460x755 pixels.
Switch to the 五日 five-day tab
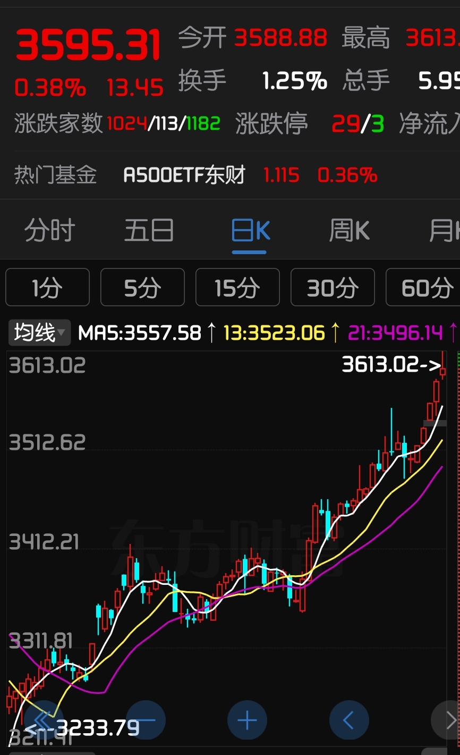149,231
